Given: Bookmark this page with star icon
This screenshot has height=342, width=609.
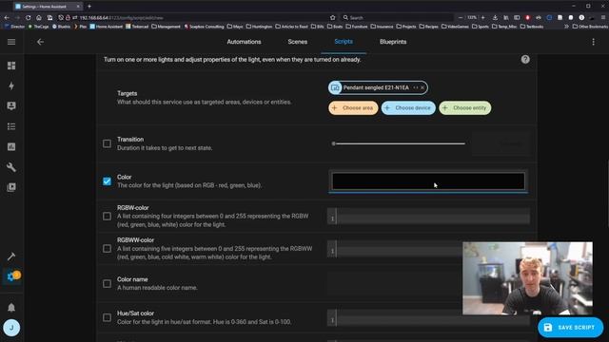Looking at the screenshot, I should click(x=332, y=17).
